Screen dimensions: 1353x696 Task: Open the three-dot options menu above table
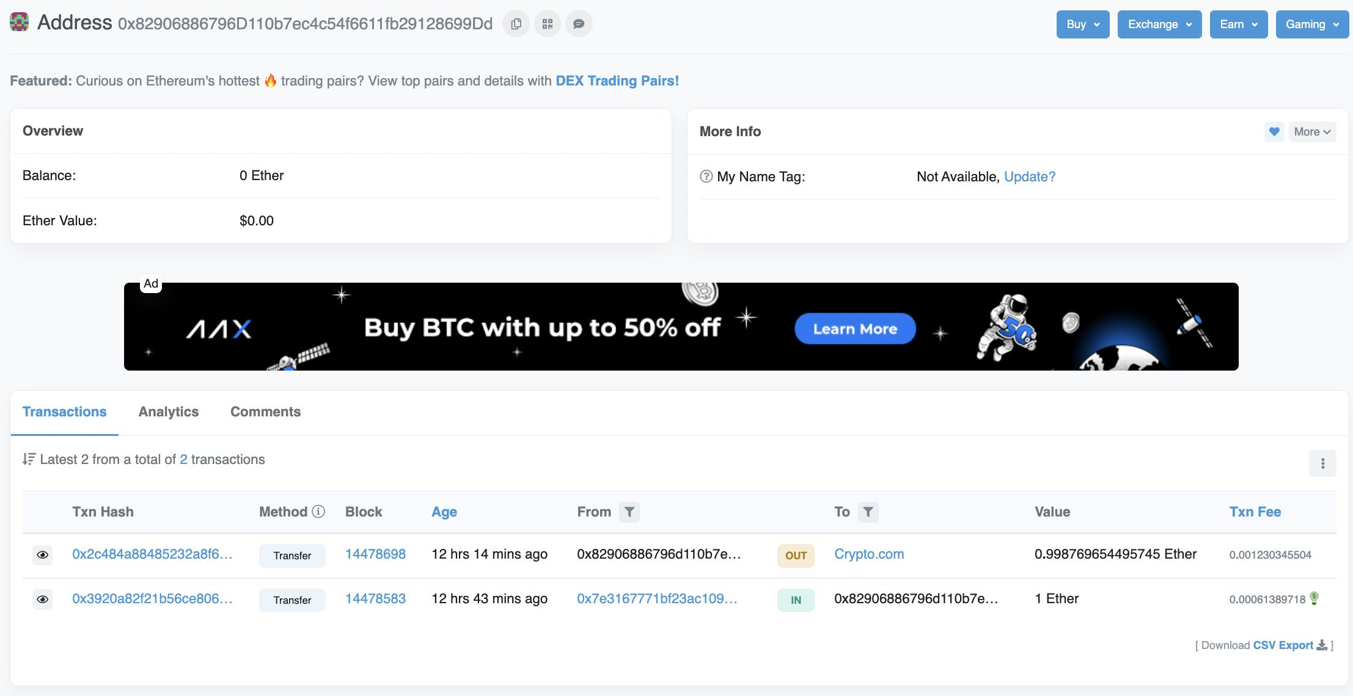click(x=1322, y=463)
